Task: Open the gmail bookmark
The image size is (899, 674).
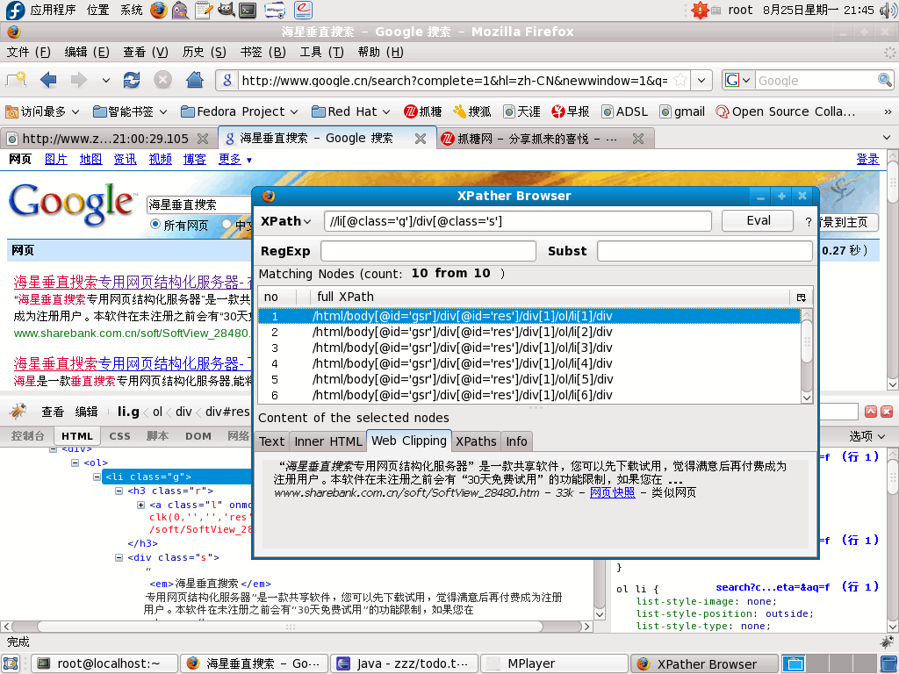Action: click(681, 111)
